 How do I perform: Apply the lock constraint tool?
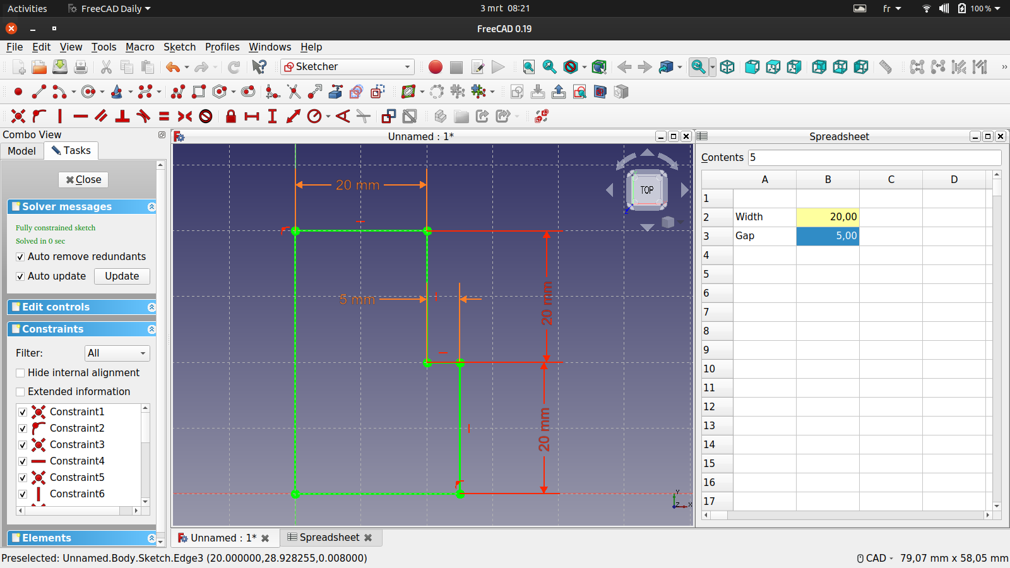pos(231,116)
